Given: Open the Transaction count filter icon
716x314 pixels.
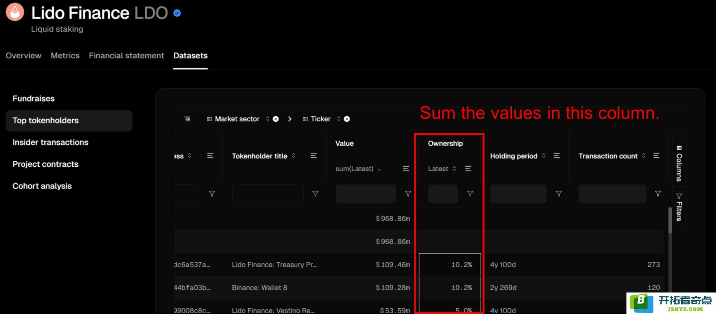Looking at the screenshot, I should 658,194.
